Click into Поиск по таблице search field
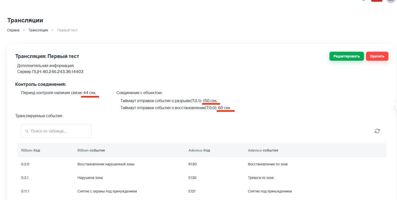Image resolution: width=397 pixels, height=200 pixels. pyautogui.click(x=59, y=131)
